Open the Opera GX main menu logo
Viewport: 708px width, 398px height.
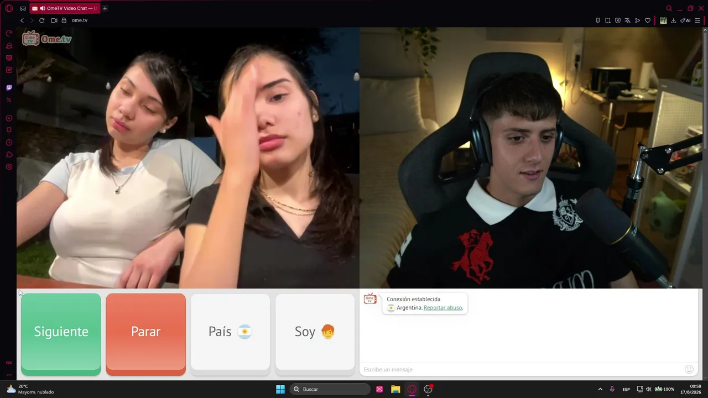tap(9, 8)
